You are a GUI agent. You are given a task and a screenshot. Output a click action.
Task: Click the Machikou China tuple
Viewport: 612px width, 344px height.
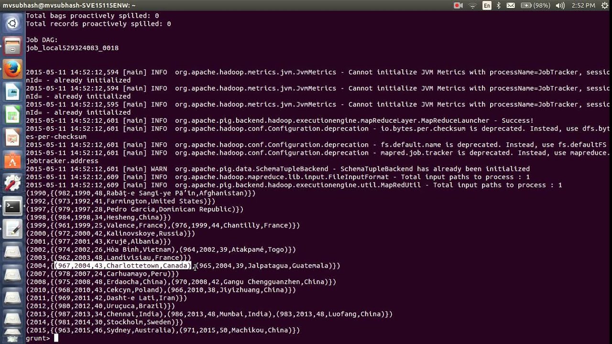pyautogui.click(x=236, y=330)
